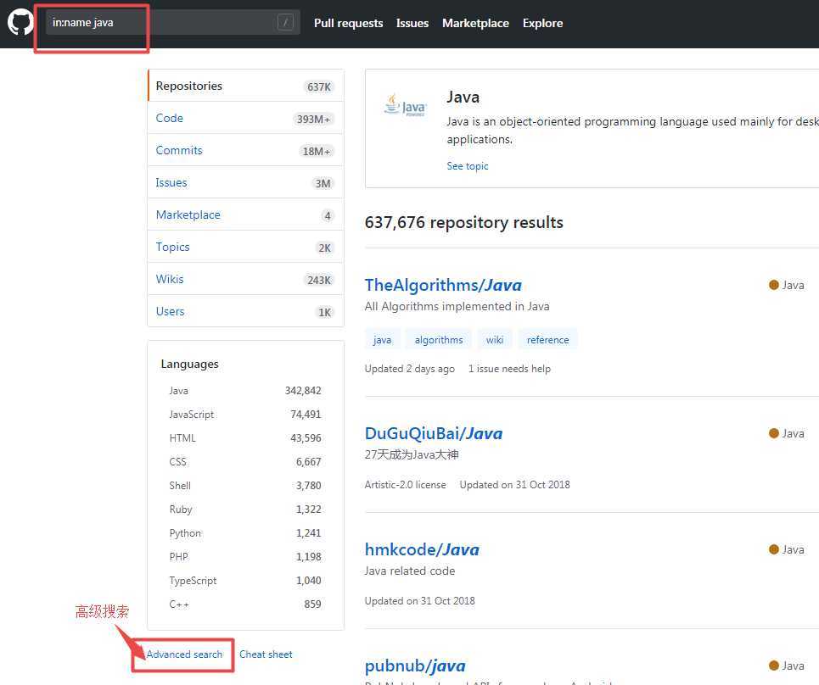Show Issues results in the sidebar
The height and width of the screenshot is (685, 819).
click(246, 182)
